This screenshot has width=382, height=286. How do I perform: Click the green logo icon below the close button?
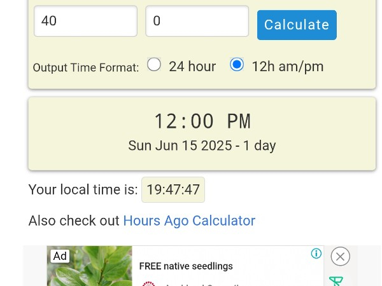point(336,281)
